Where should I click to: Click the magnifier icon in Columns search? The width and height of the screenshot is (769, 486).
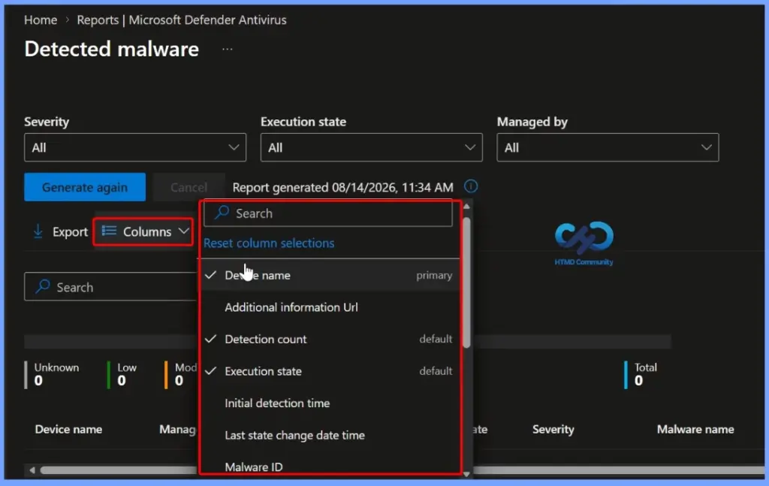(x=222, y=213)
